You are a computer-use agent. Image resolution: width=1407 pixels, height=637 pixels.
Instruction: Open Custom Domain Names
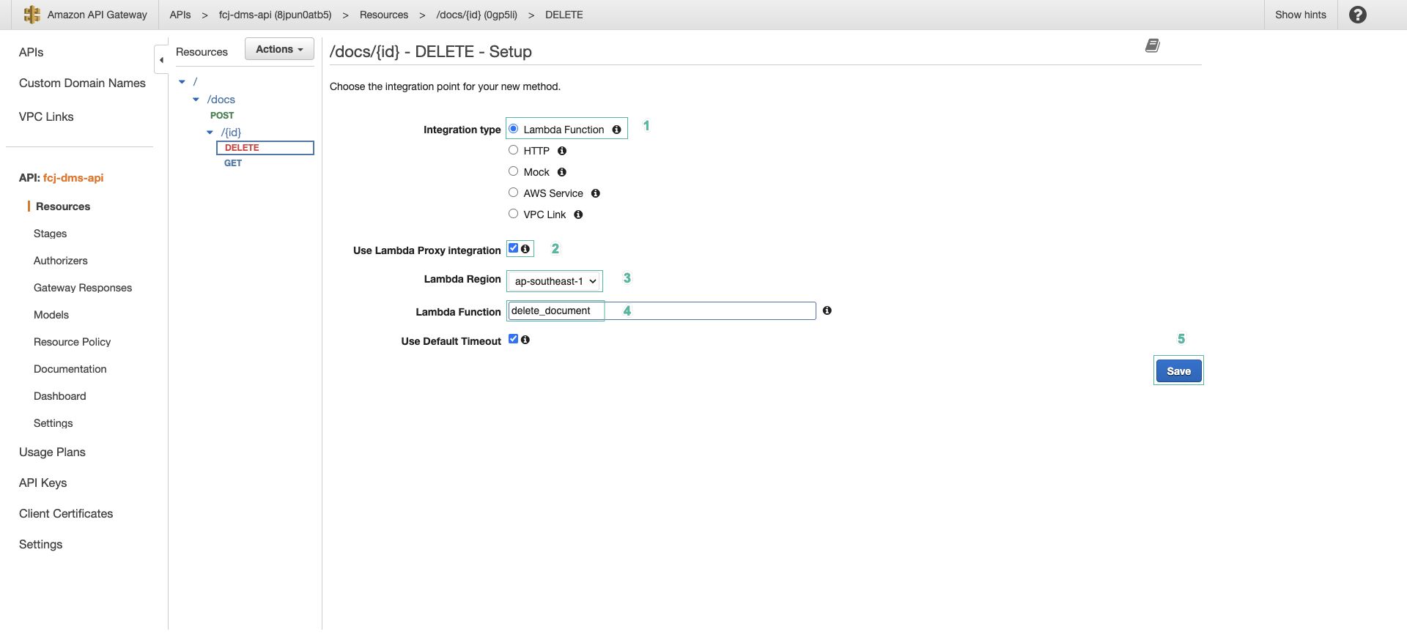(x=82, y=83)
